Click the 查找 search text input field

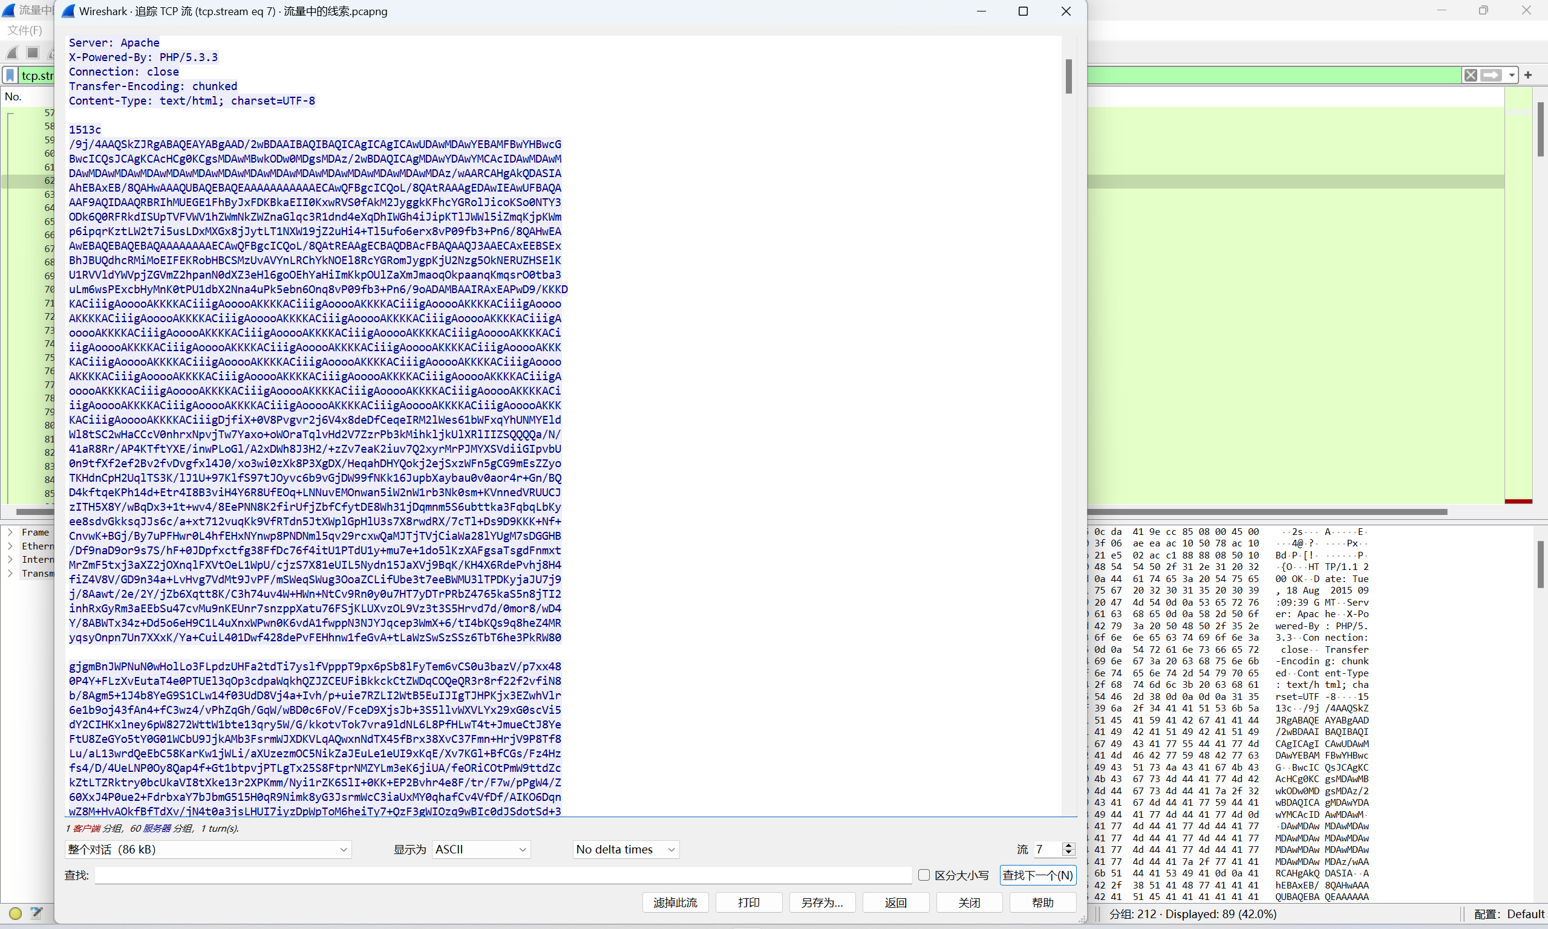pos(503,875)
